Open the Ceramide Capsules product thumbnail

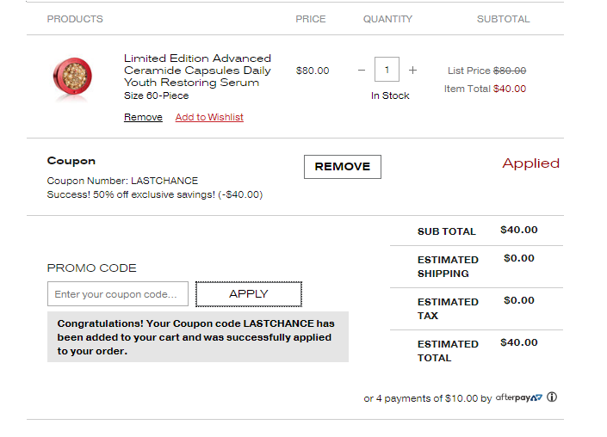tap(72, 77)
